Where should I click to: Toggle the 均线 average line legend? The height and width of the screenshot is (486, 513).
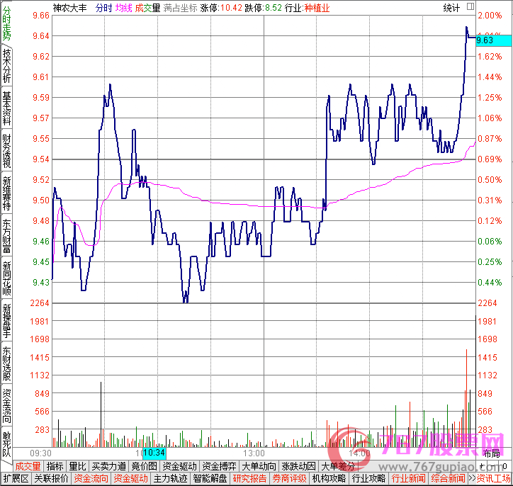[x=123, y=8]
